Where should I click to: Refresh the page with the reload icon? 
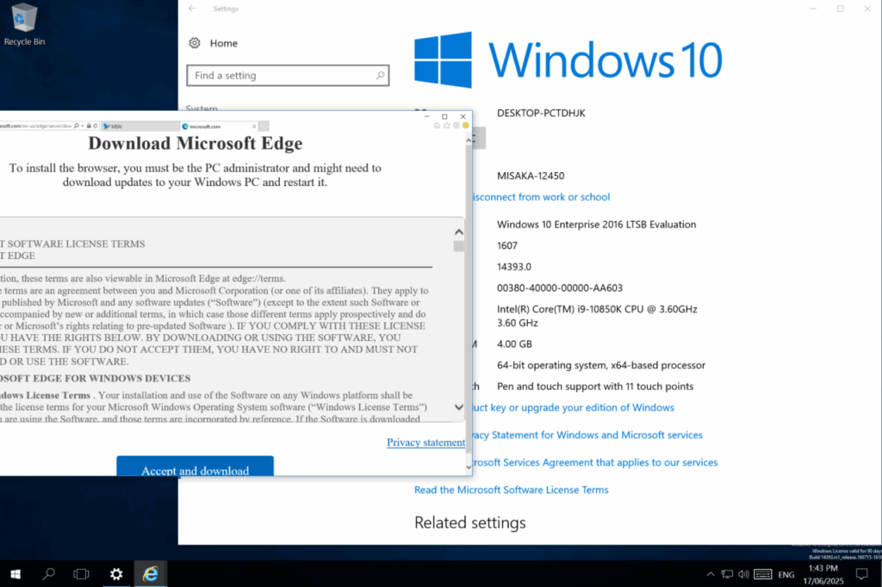click(95, 126)
